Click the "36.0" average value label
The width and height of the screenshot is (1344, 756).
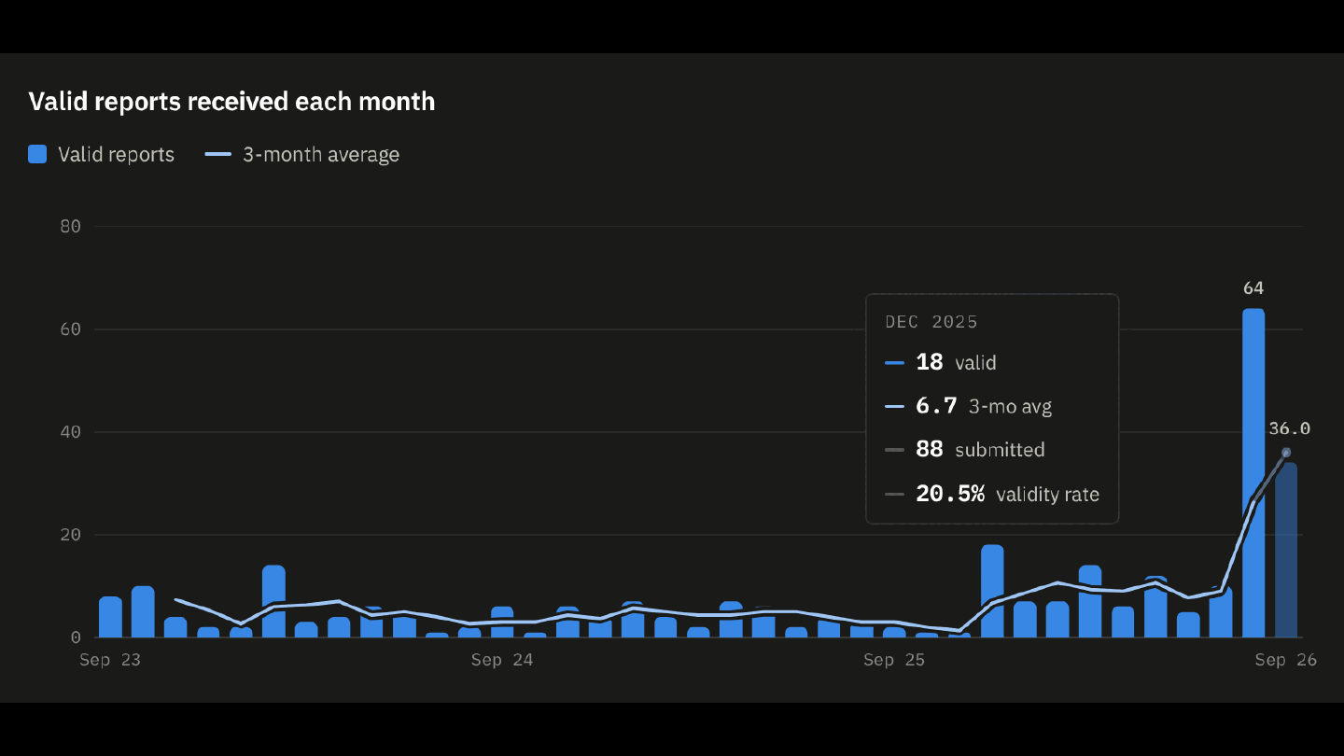(x=1290, y=429)
